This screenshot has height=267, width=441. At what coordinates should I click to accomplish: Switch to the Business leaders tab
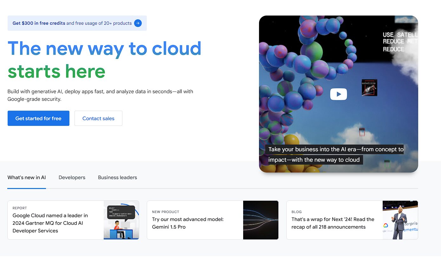point(117,178)
